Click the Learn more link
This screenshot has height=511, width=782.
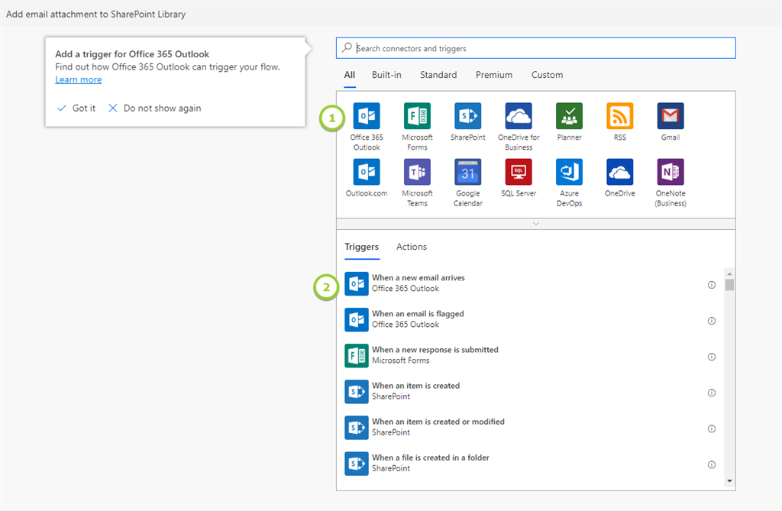78,79
